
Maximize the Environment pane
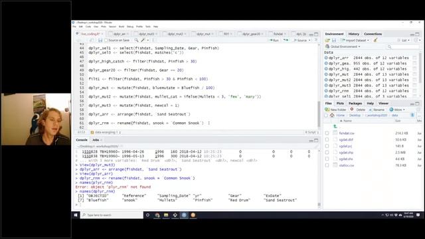point(417,35)
